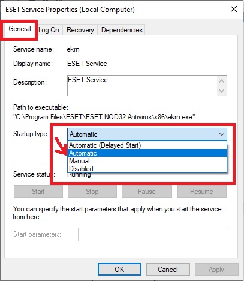Switch to the Dependencies tab
Screen dimensions: 244x281
tap(122, 30)
